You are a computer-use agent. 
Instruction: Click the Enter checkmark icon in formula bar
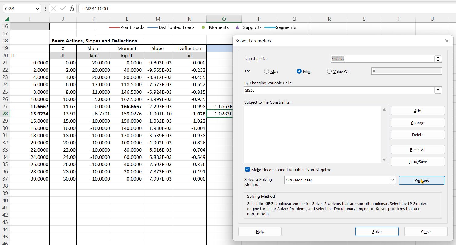63,8
